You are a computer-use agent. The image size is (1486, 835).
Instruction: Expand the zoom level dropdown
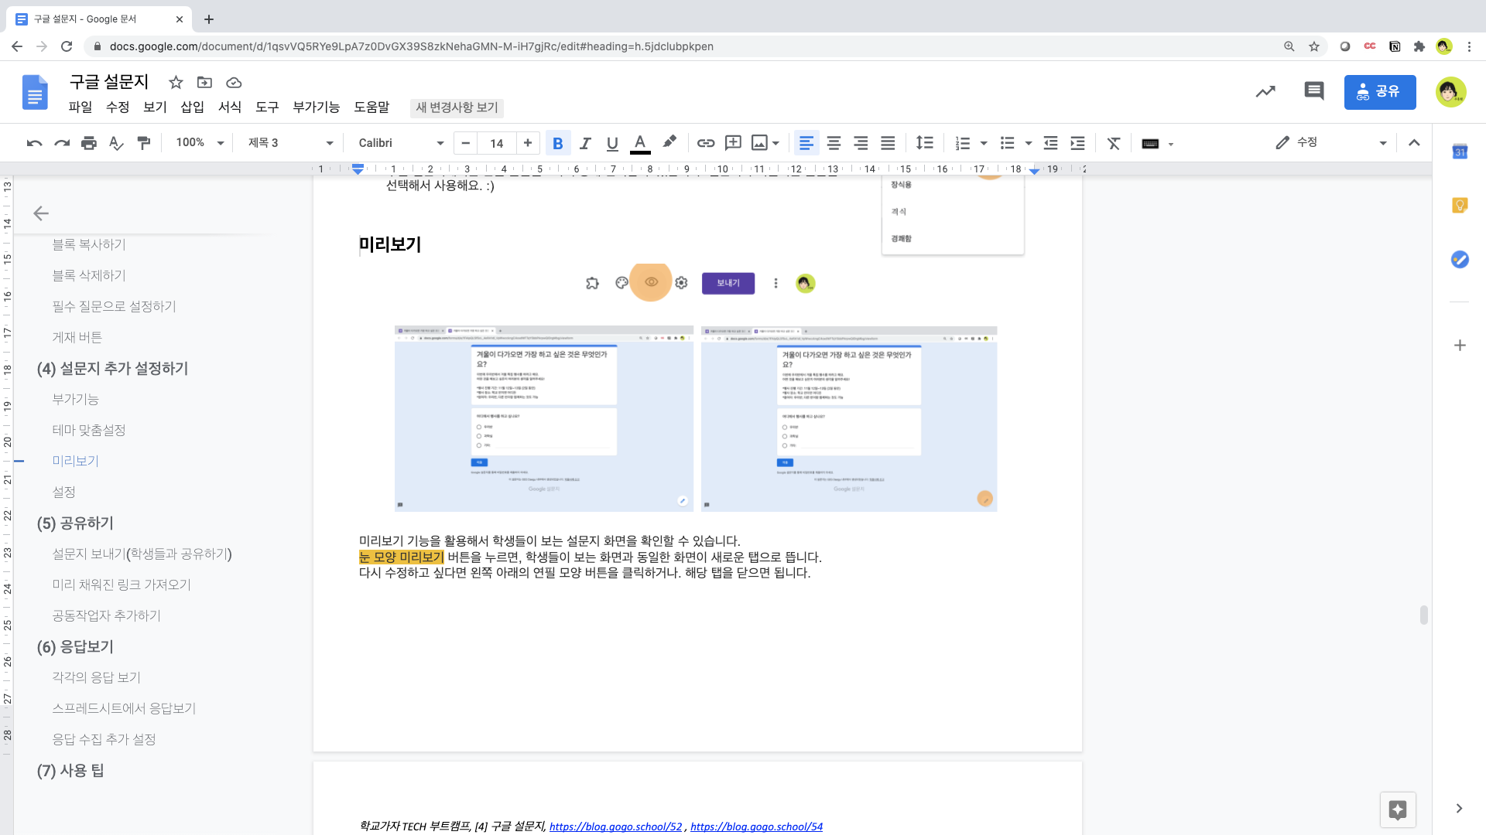pos(200,143)
